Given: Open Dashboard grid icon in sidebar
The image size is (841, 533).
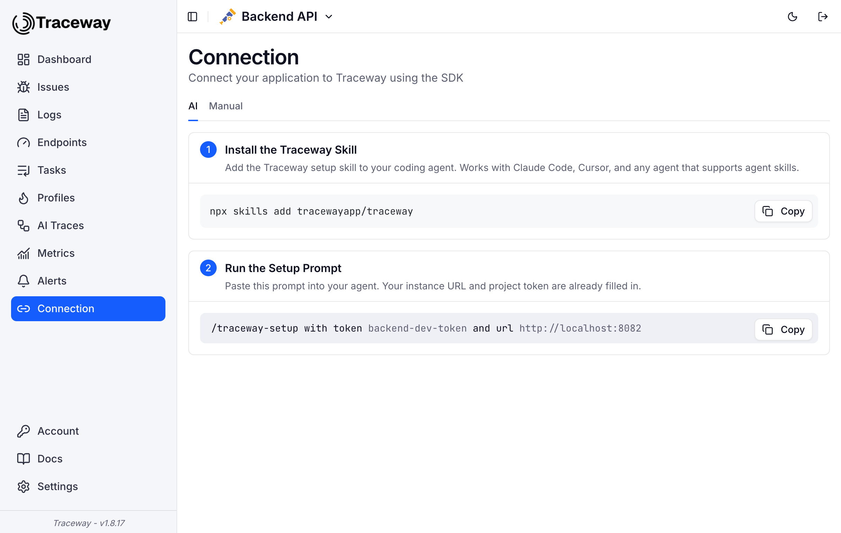Looking at the screenshot, I should [24, 60].
